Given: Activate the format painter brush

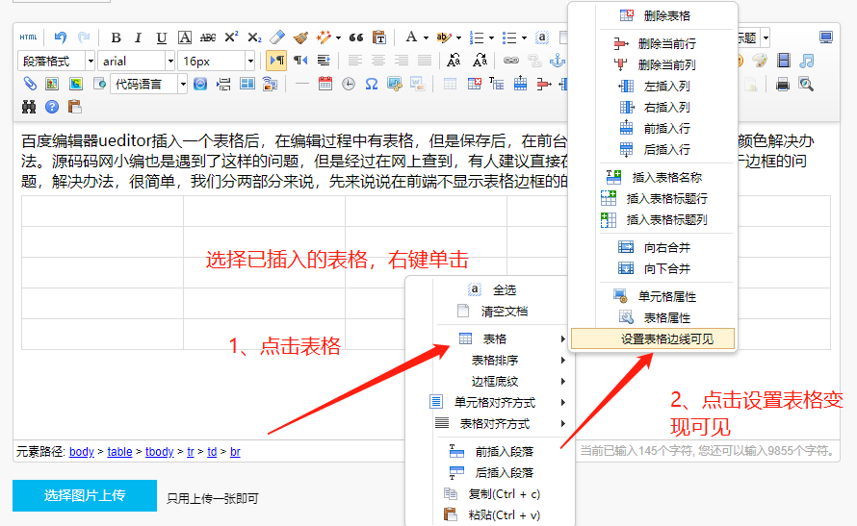Looking at the screenshot, I should 300,38.
